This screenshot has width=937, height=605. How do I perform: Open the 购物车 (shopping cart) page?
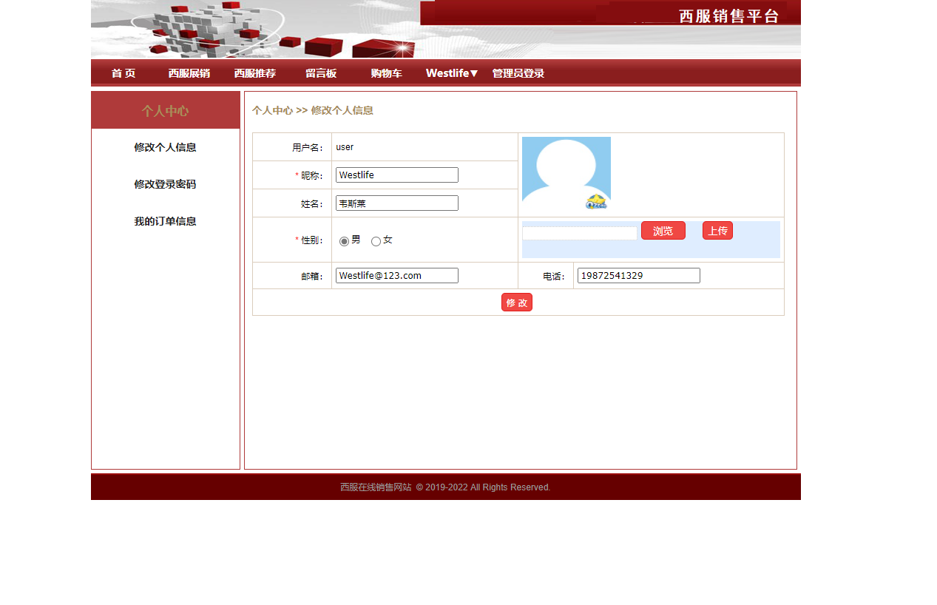click(x=386, y=72)
